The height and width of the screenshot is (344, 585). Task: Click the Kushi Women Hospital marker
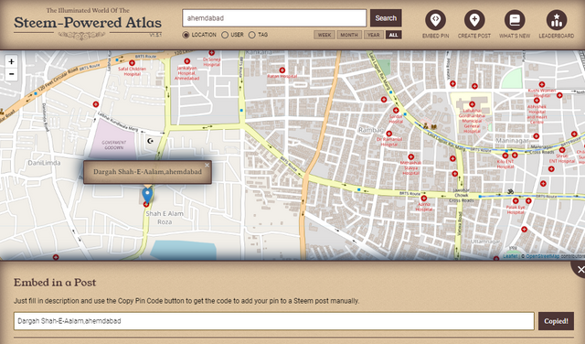point(542,85)
